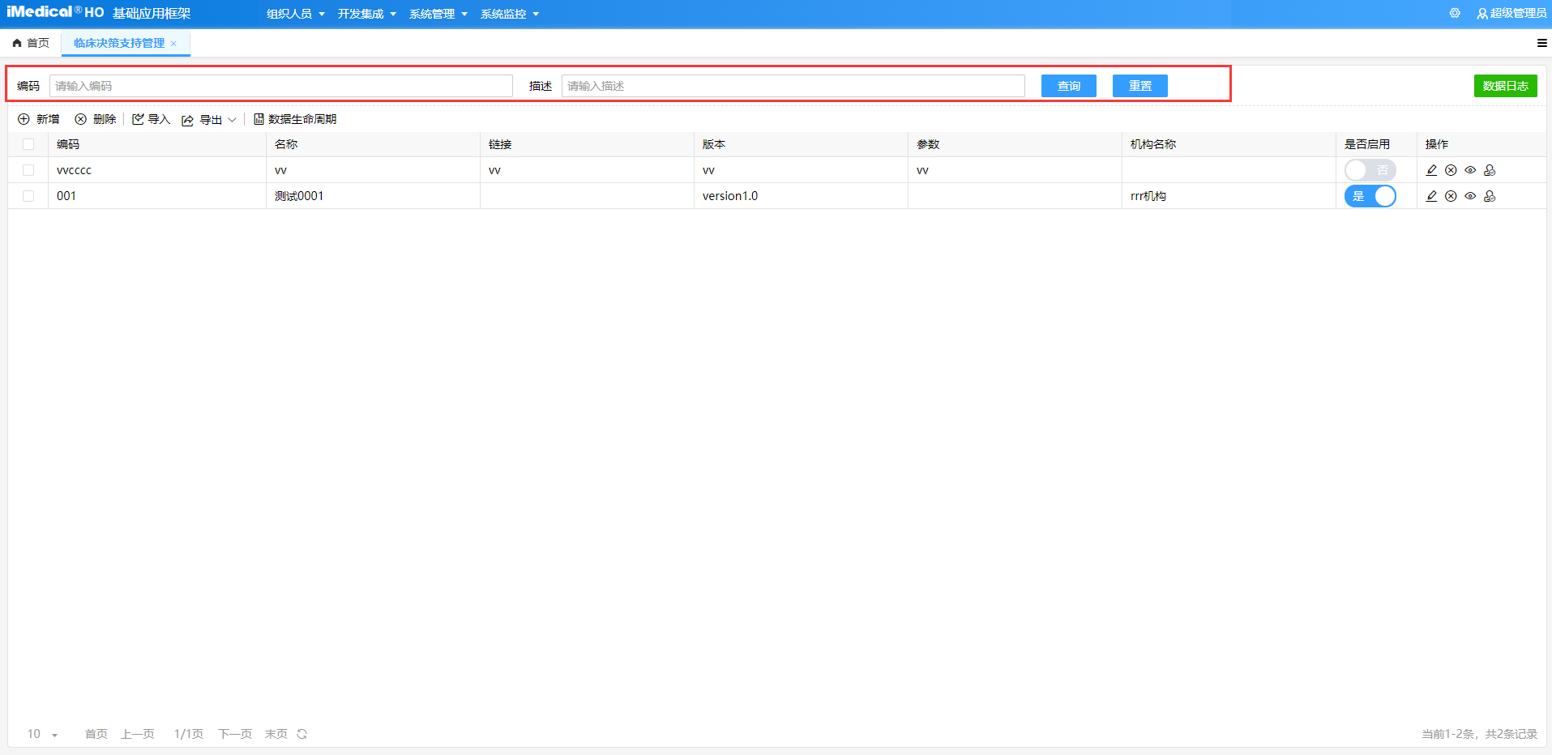Open the 数据日志 data log
Viewport: 1552px width, 755px height.
pos(1504,85)
